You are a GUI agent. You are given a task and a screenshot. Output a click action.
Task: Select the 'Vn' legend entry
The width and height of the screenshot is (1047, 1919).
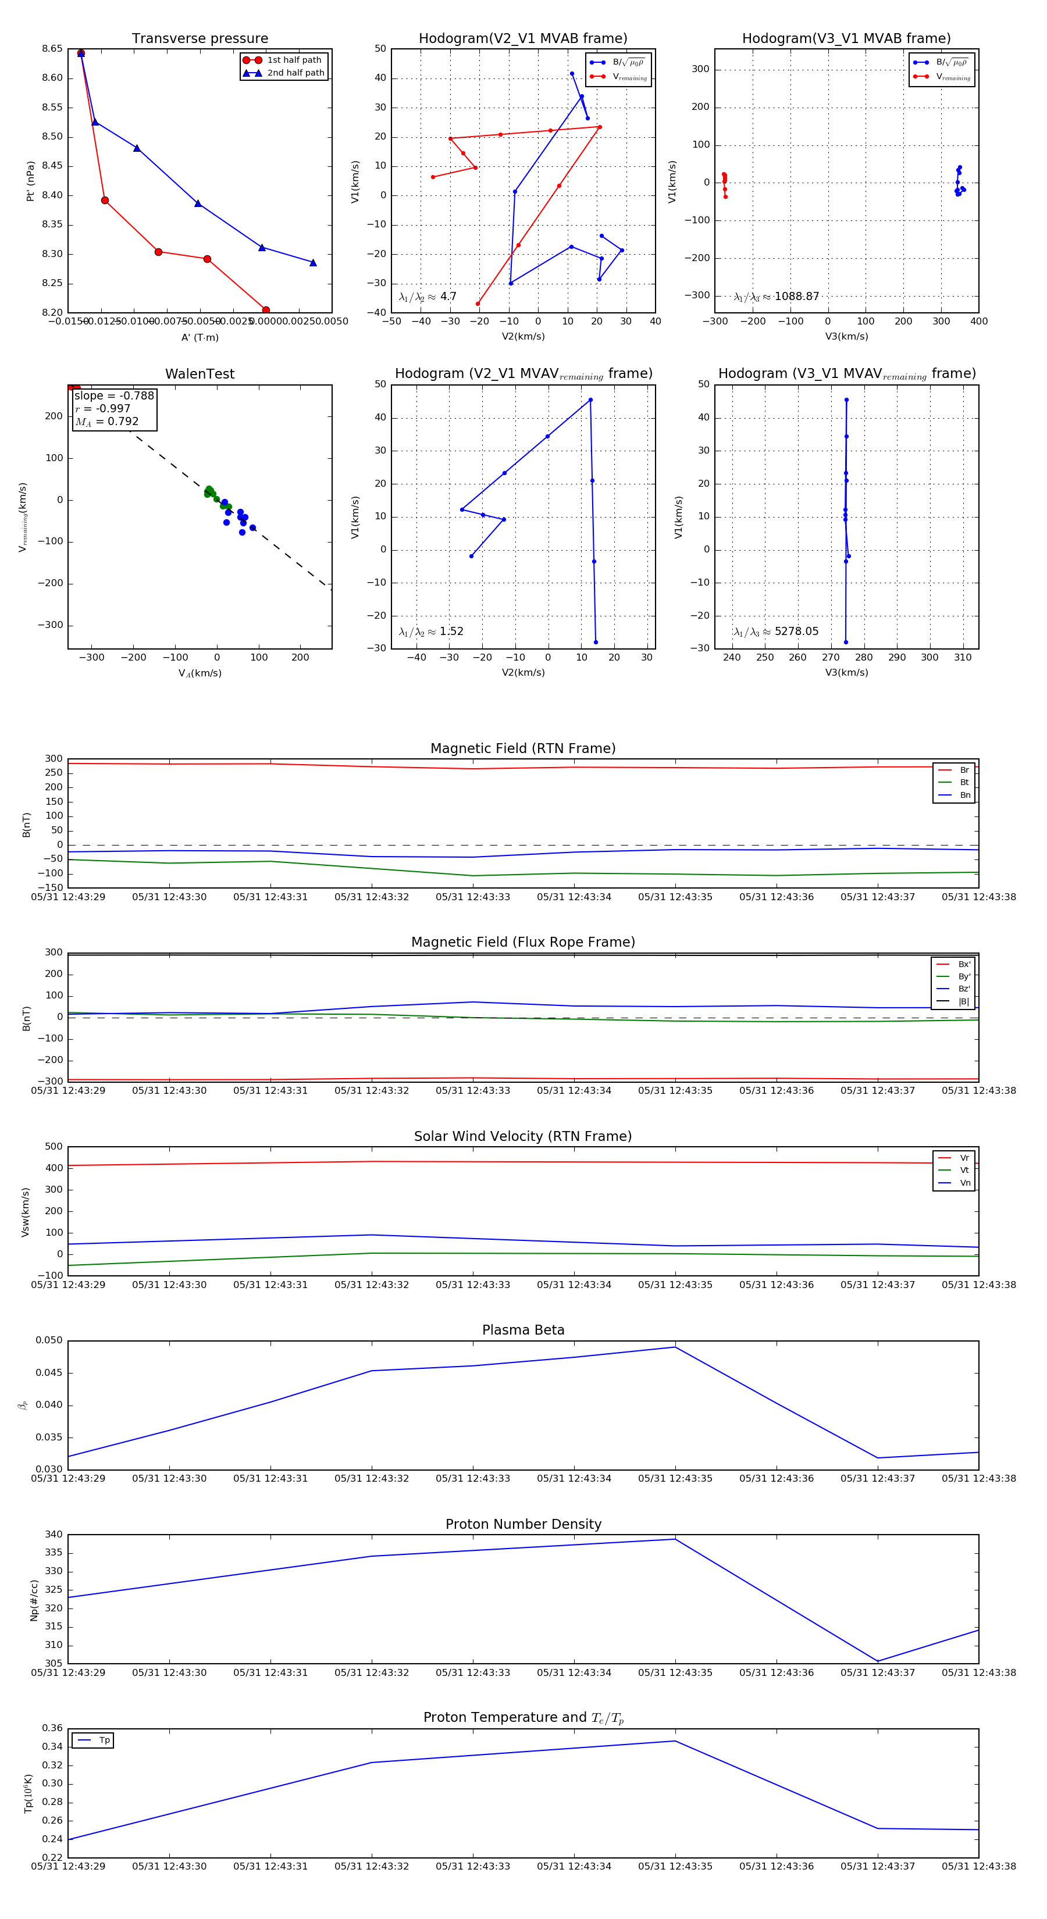954,1183
